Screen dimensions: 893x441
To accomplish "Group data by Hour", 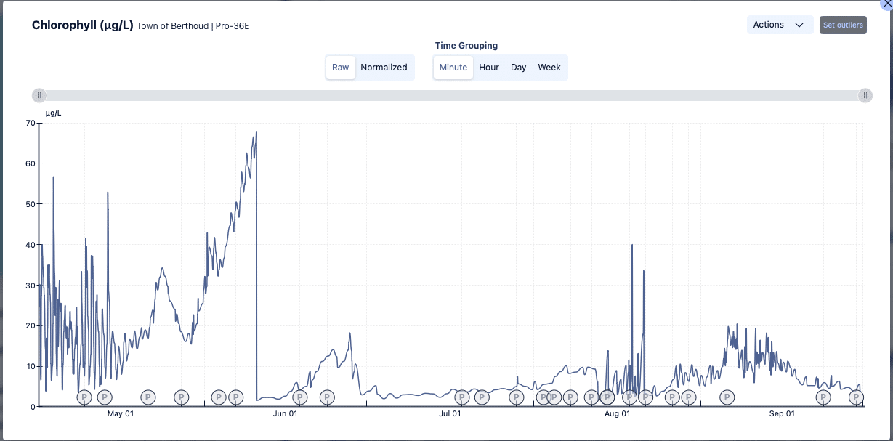I will coord(489,68).
